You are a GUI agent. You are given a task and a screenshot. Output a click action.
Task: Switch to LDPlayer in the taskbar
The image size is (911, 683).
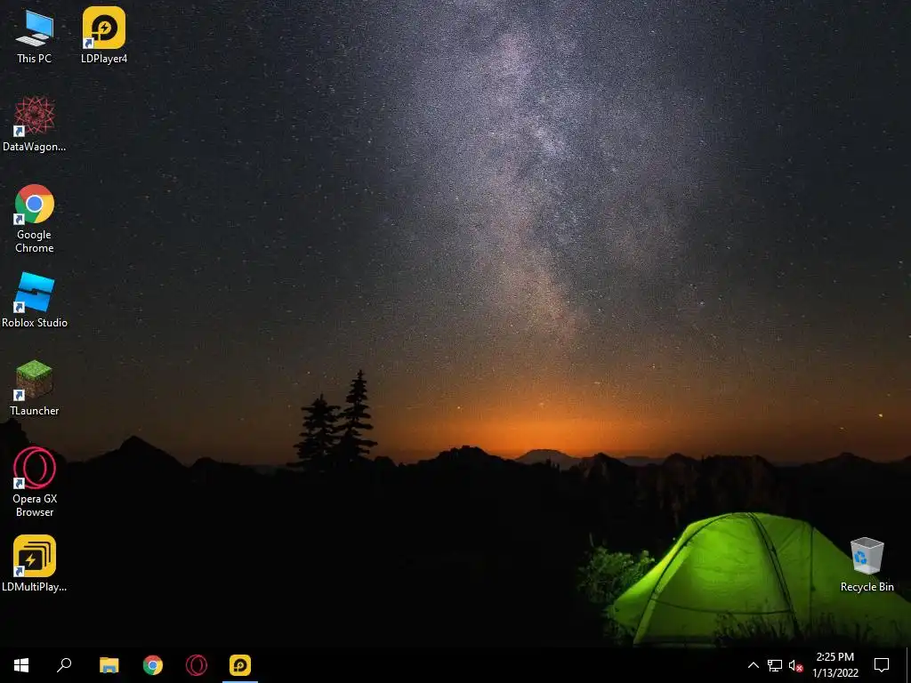pos(240,665)
